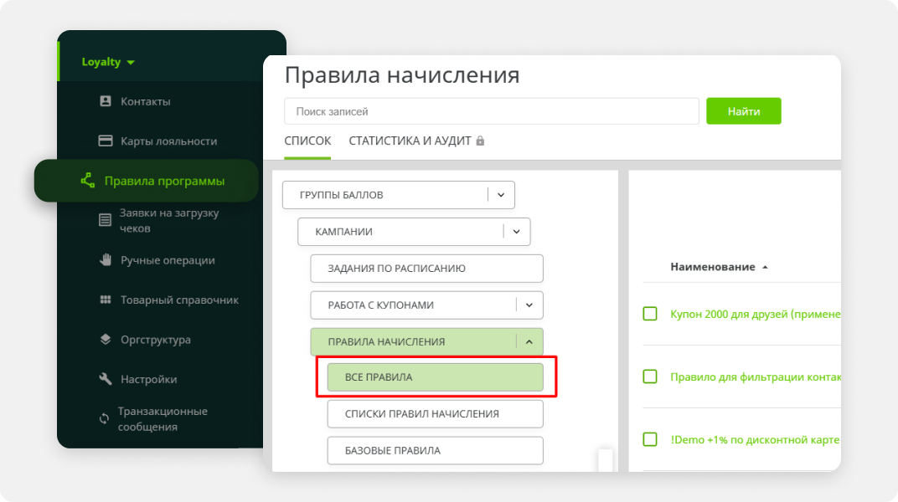
Task: Click the program rules share icon
Action: coord(87,181)
